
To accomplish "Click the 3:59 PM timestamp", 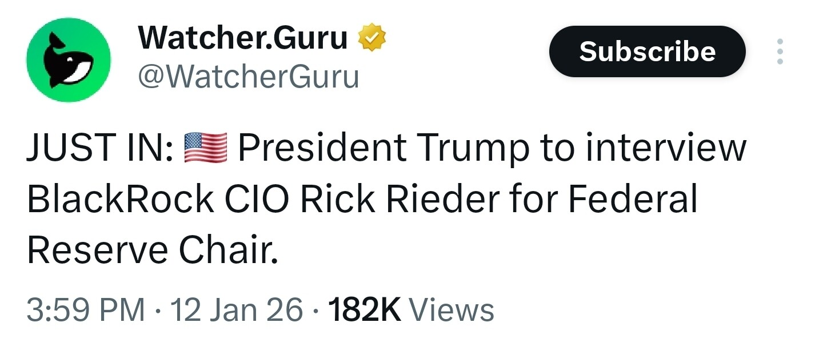I will tap(86, 311).
